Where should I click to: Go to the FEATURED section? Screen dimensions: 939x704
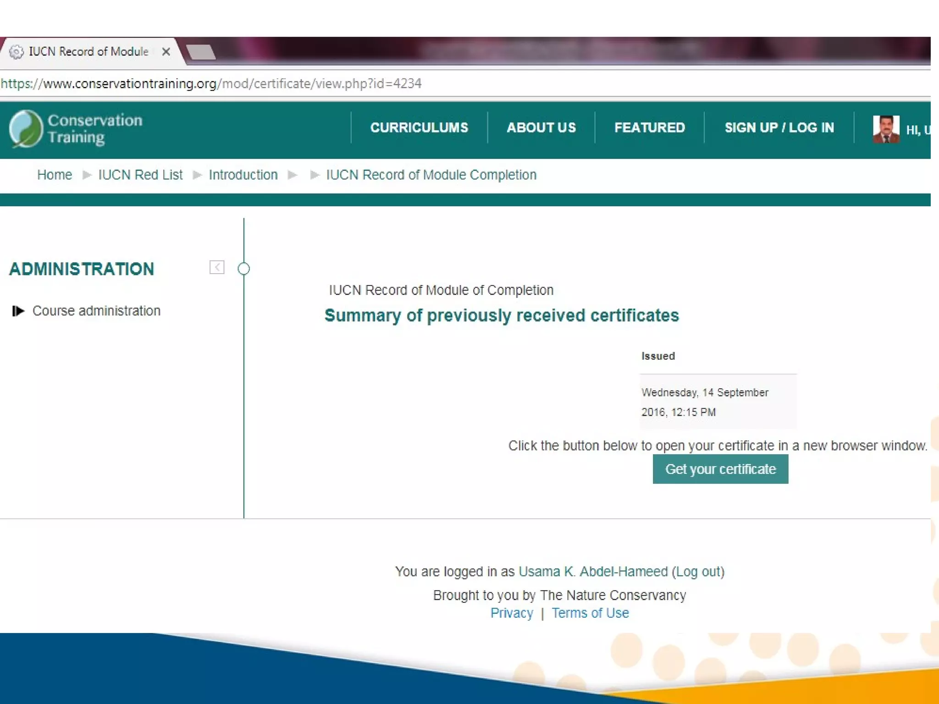click(649, 127)
